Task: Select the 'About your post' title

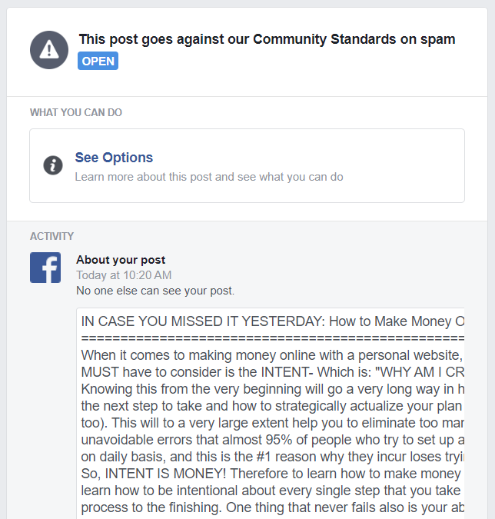Action: pyautogui.click(x=121, y=260)
